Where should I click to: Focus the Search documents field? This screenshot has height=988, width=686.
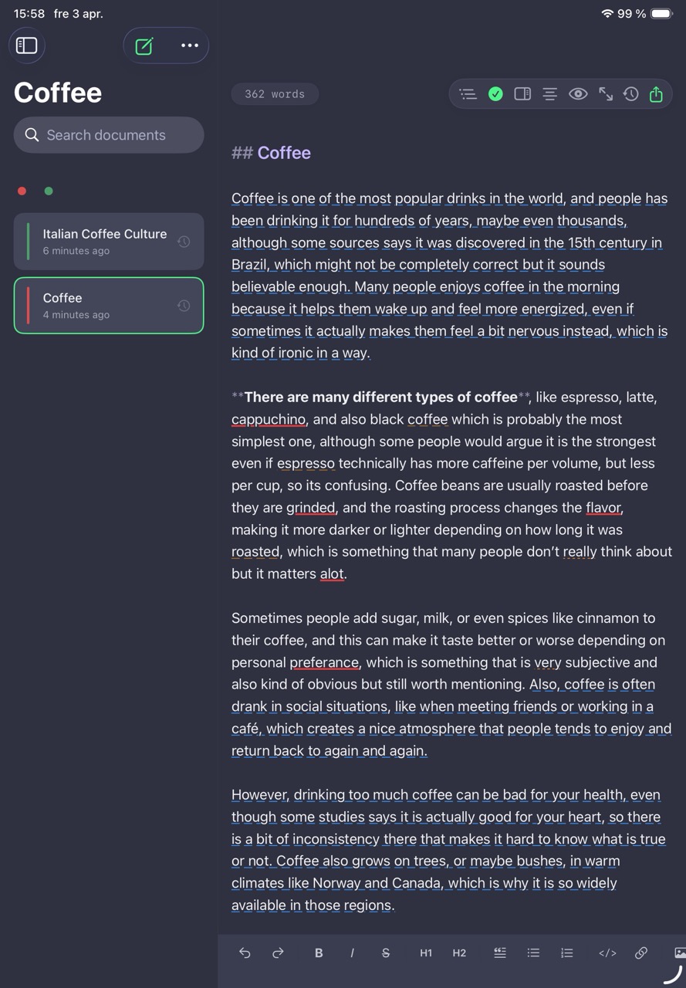109,135
